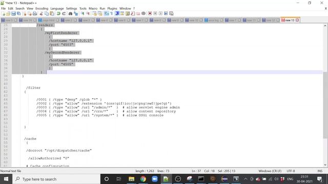Open the File menu
This screenshot has height=184, width=328.
[4, 9]
